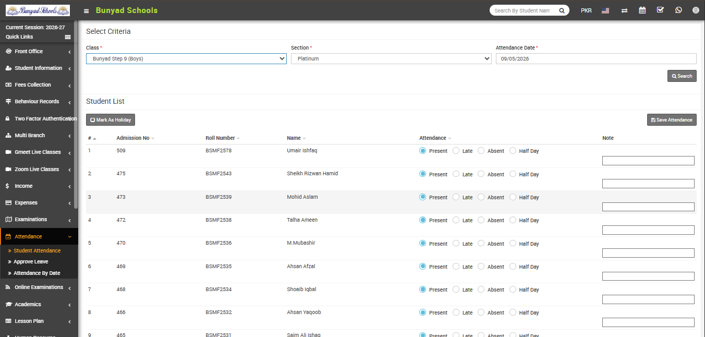Expand the Fees Collection menu chevron
The image size is (705, 337).
[69, 85]
